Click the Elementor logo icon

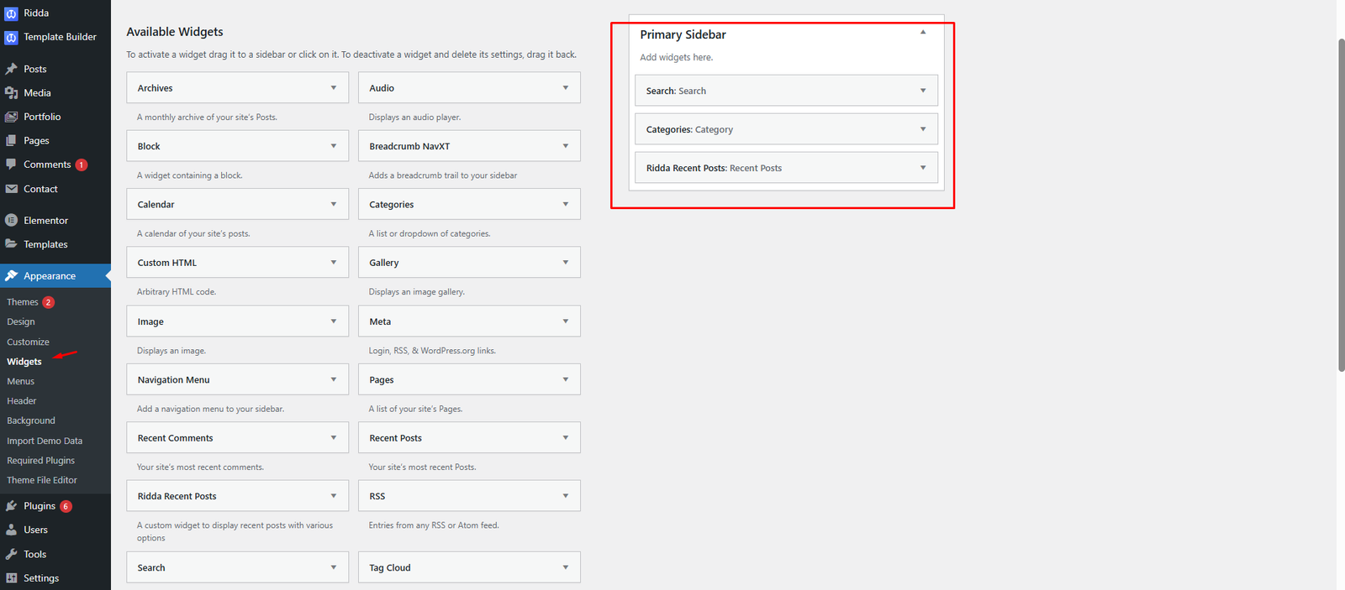(11, 221)
